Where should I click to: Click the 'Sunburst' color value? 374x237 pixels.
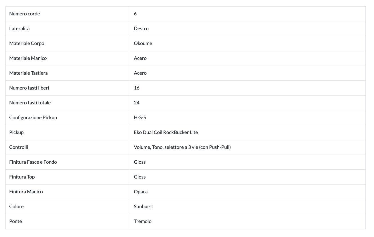pyautogui.click(x=144, y=206)
